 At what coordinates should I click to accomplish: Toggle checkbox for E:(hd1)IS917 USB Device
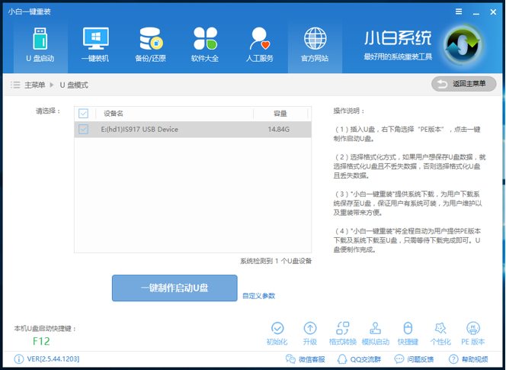tap(84, 130)
